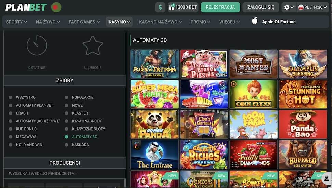
Task: Click the gift bonus 13000 BDT button
Action: click(183, 7)
